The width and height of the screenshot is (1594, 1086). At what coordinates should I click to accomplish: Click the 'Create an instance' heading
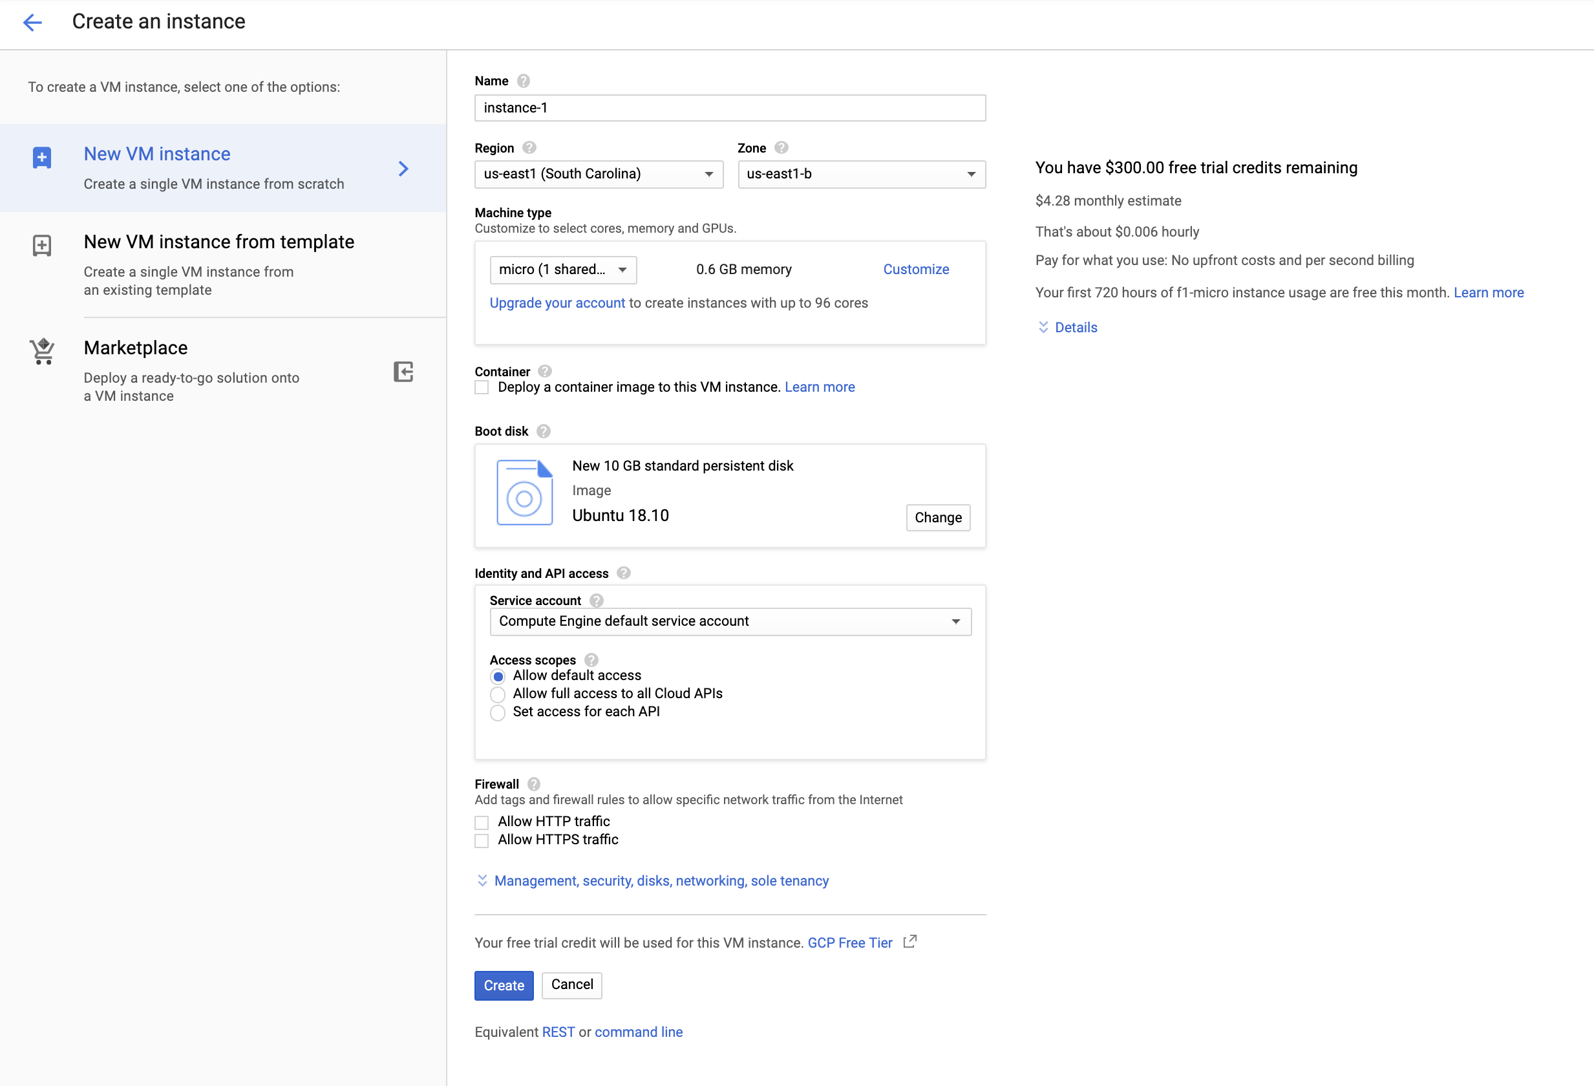point(158,21)
